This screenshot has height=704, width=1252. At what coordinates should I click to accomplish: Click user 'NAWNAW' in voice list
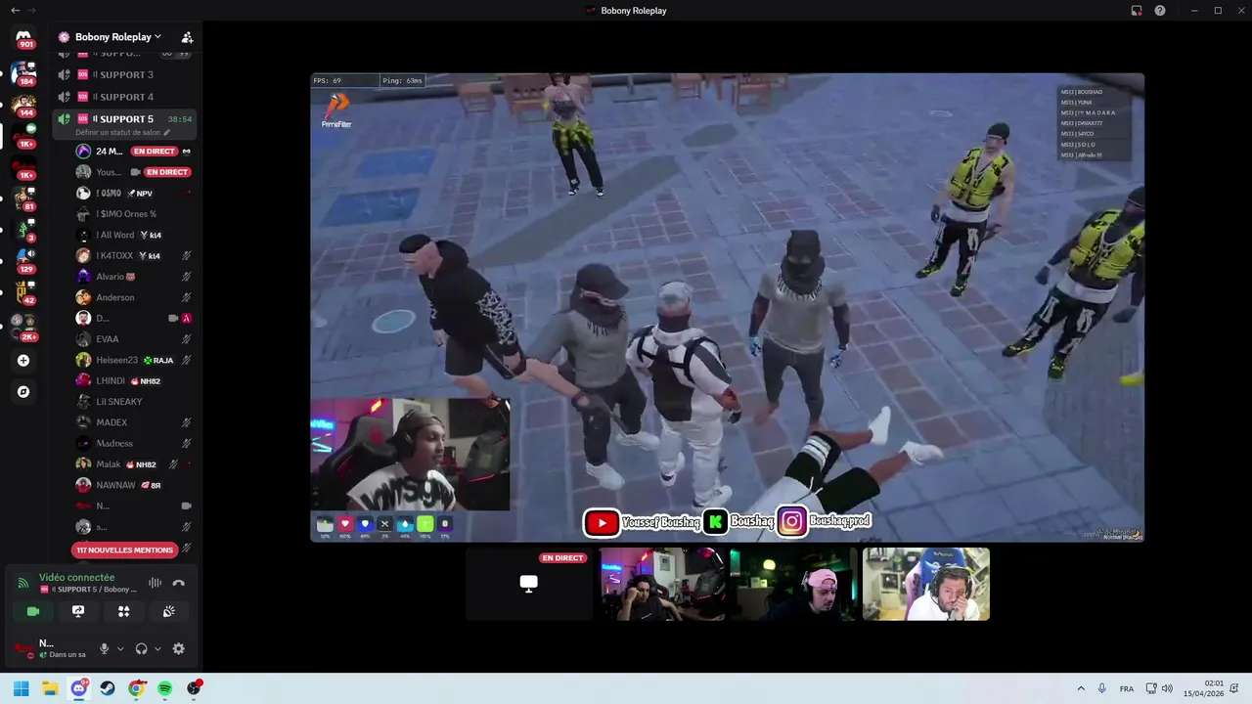(134, 485)
